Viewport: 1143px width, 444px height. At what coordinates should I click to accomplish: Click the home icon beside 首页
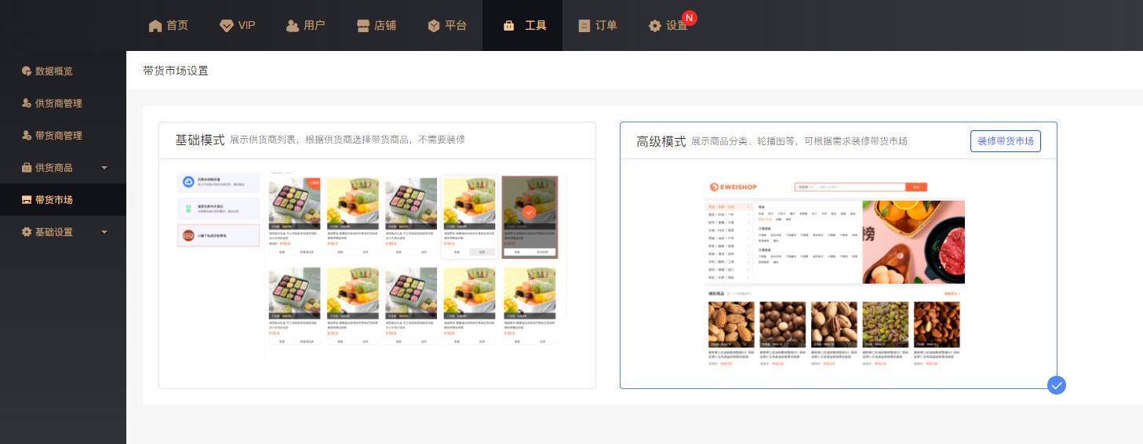(155, 26)
